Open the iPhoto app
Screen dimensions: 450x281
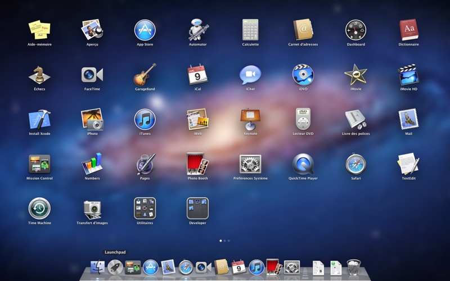[x=92, y=119]
